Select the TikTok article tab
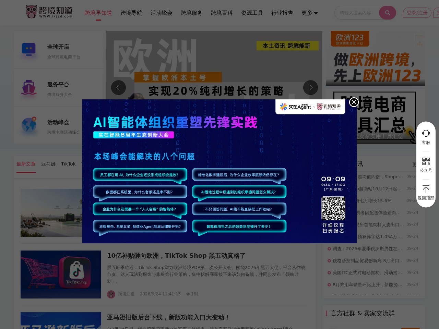439x329 pixels. click(68, 164)
